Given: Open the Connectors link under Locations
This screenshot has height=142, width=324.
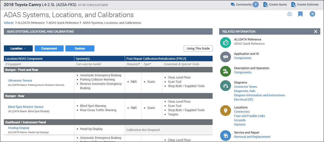Looking at the screenshot, I should pyautogui.click(x=242, y=112).
